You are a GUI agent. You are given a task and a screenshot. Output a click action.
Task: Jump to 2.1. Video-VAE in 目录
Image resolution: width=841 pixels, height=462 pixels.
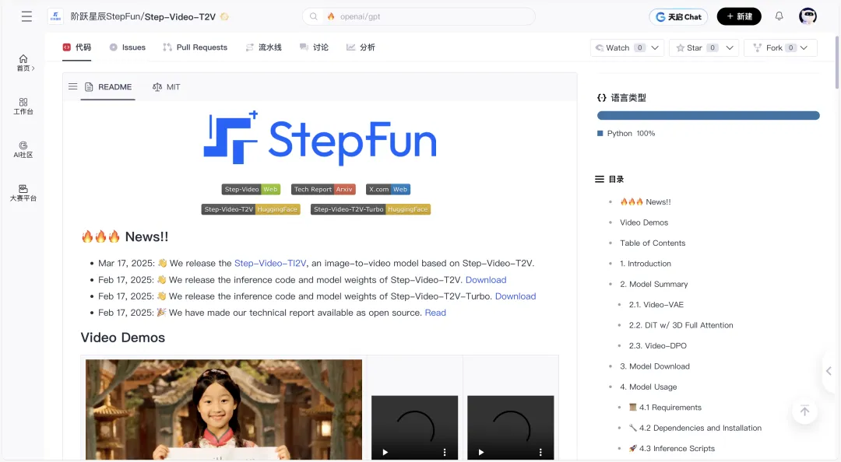tap(656, 304)
